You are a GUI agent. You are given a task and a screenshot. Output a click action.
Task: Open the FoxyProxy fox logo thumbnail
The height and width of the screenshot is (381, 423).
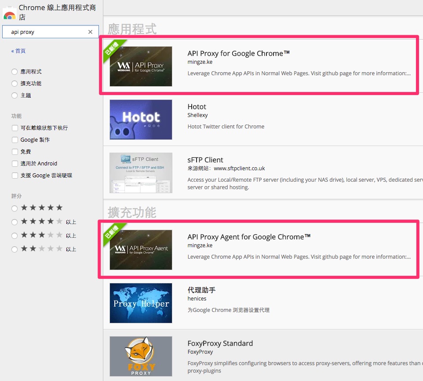(x=141, y=356)
